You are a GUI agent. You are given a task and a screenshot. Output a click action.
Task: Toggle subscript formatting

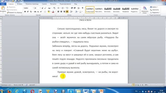[x=38, y=12]
